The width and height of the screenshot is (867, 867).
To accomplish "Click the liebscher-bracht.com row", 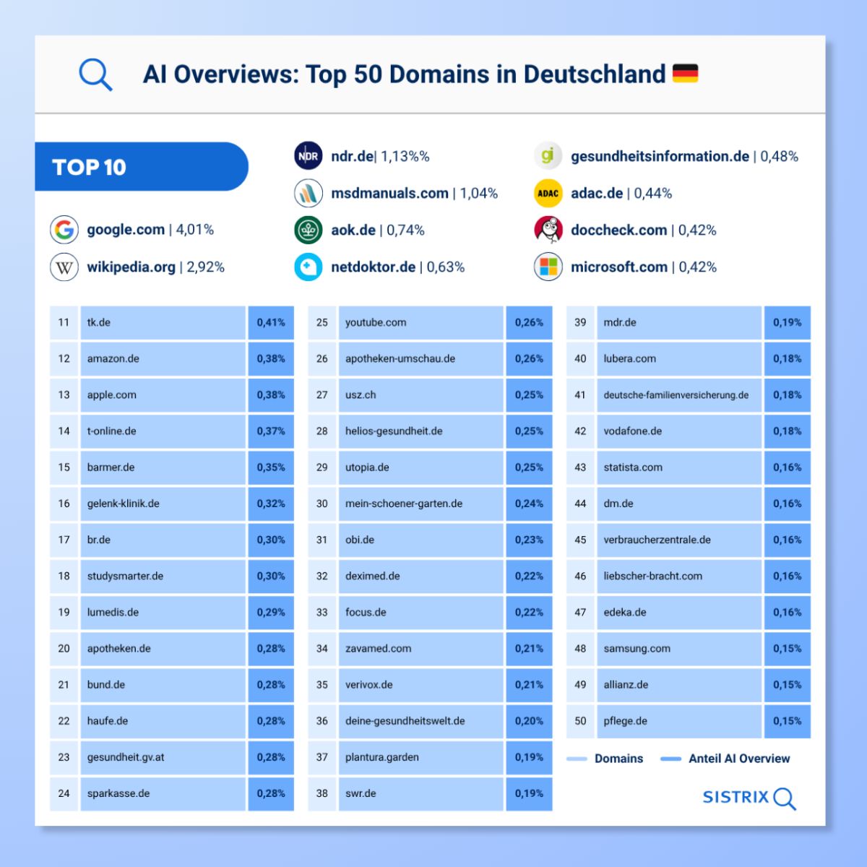I will click(x=689, y=576).
